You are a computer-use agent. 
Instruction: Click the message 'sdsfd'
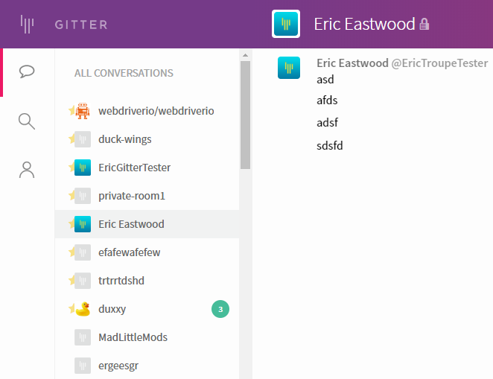point(330,146)
